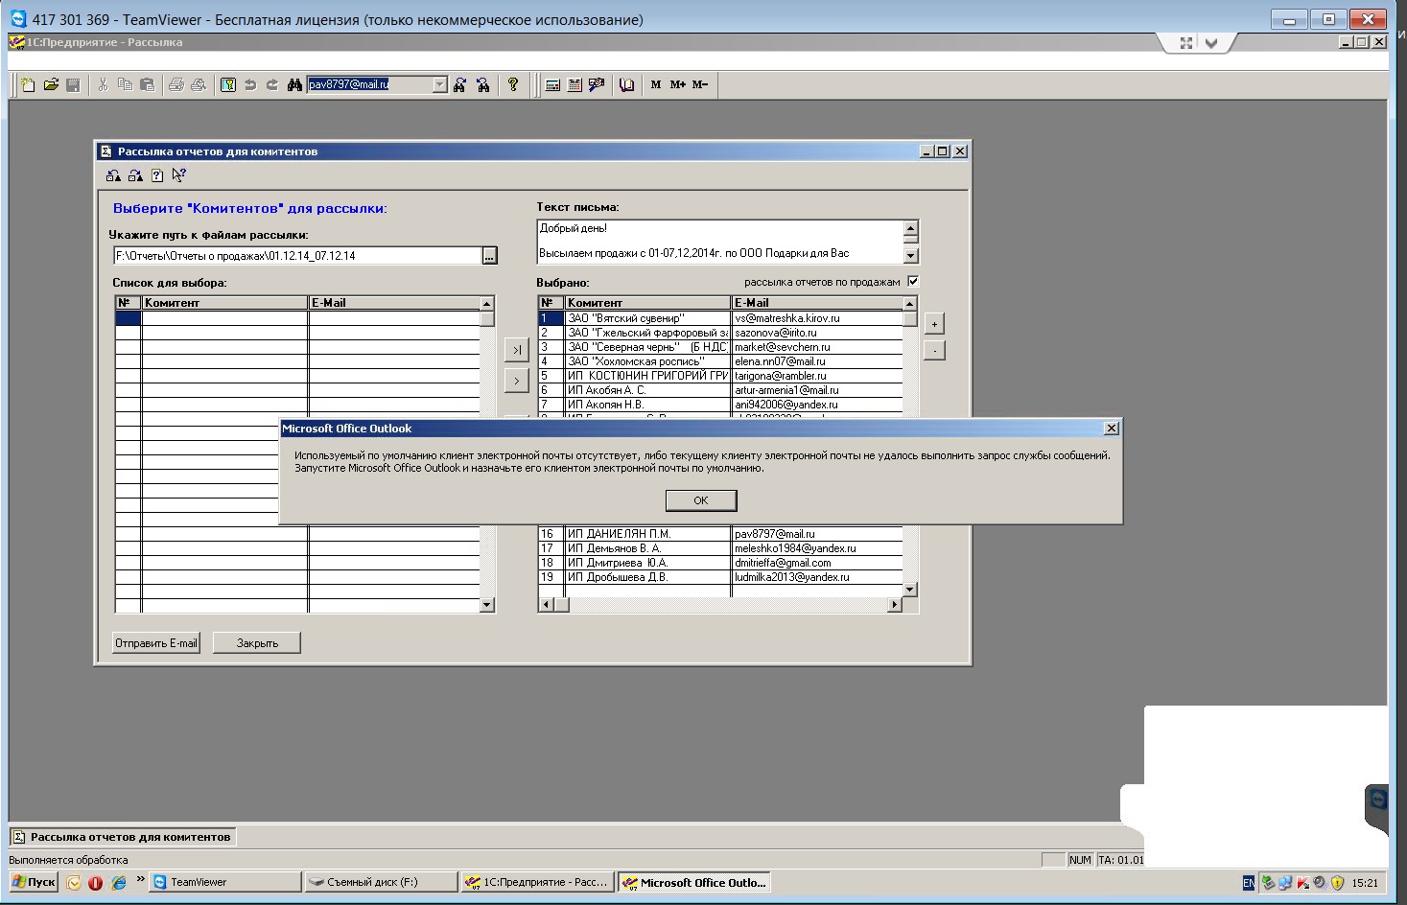
Task: Select row ЗАО "Хохломская роспись" in the list
Action: pos(645,361)
